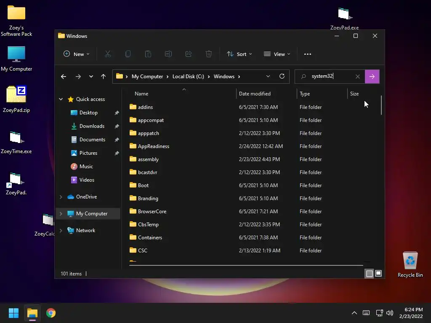Select Downloads in Quick access

(x=92, y=126)
